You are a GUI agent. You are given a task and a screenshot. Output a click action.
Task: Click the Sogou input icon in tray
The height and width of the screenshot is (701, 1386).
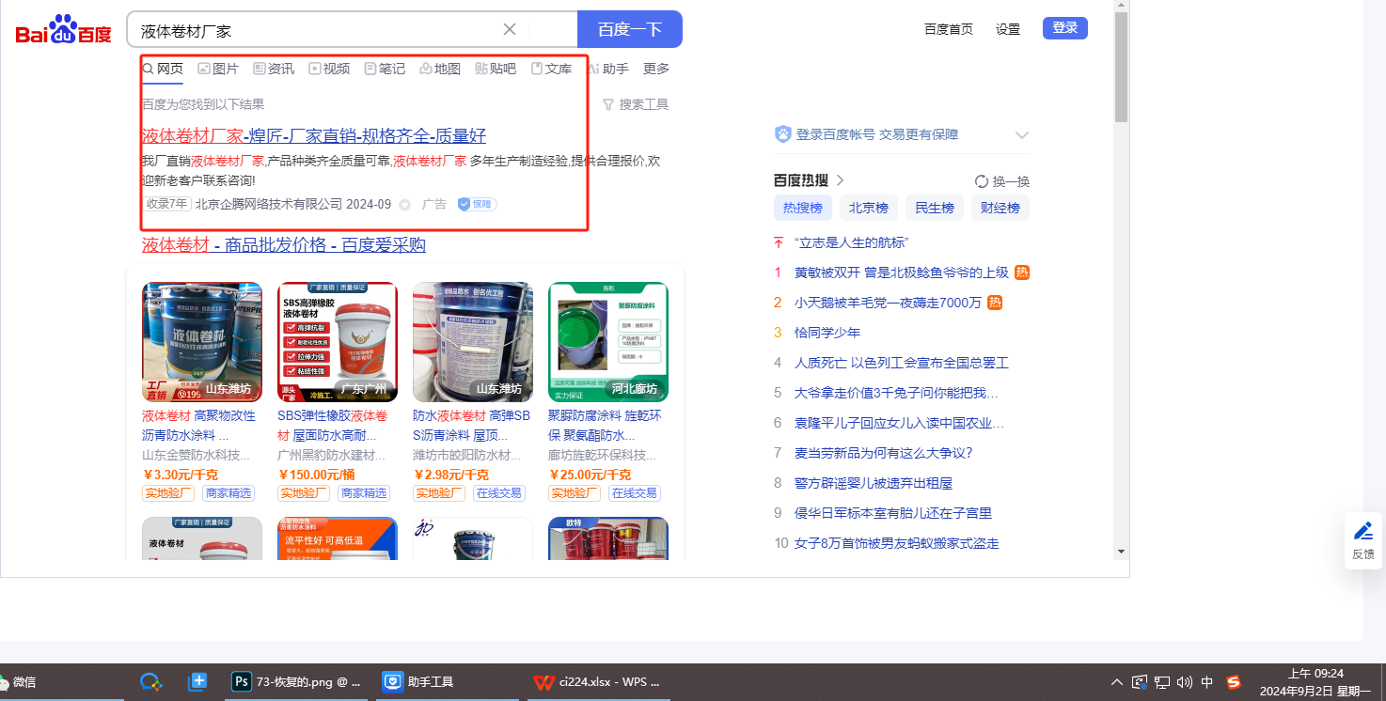[1234, 682]
